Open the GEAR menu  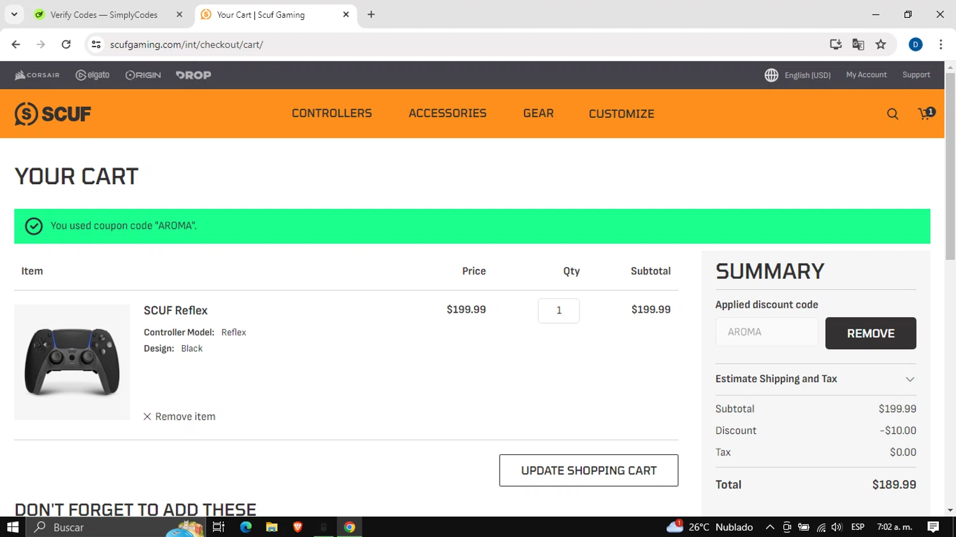click(539, 113)
